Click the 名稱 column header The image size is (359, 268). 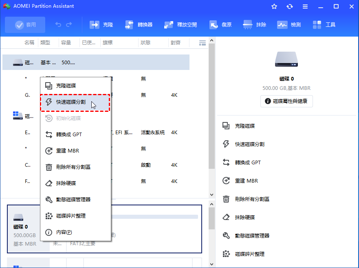[29, 42]
